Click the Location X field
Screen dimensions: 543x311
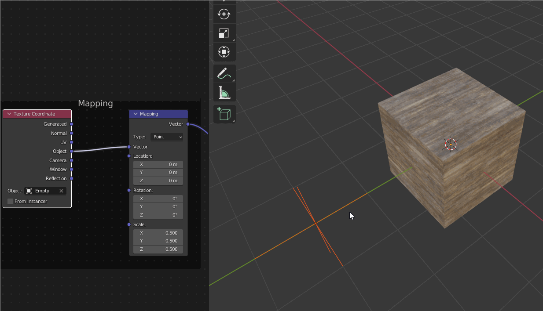coord(158,164)
